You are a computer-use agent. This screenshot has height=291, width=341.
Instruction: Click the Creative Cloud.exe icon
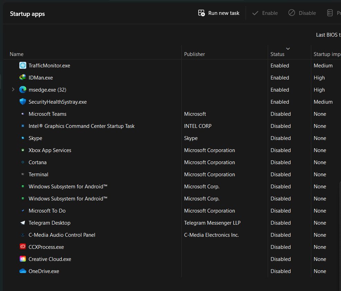tap(22, 259)
